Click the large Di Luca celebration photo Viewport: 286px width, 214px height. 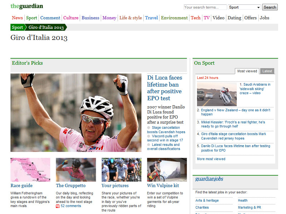tap(76, 113)
